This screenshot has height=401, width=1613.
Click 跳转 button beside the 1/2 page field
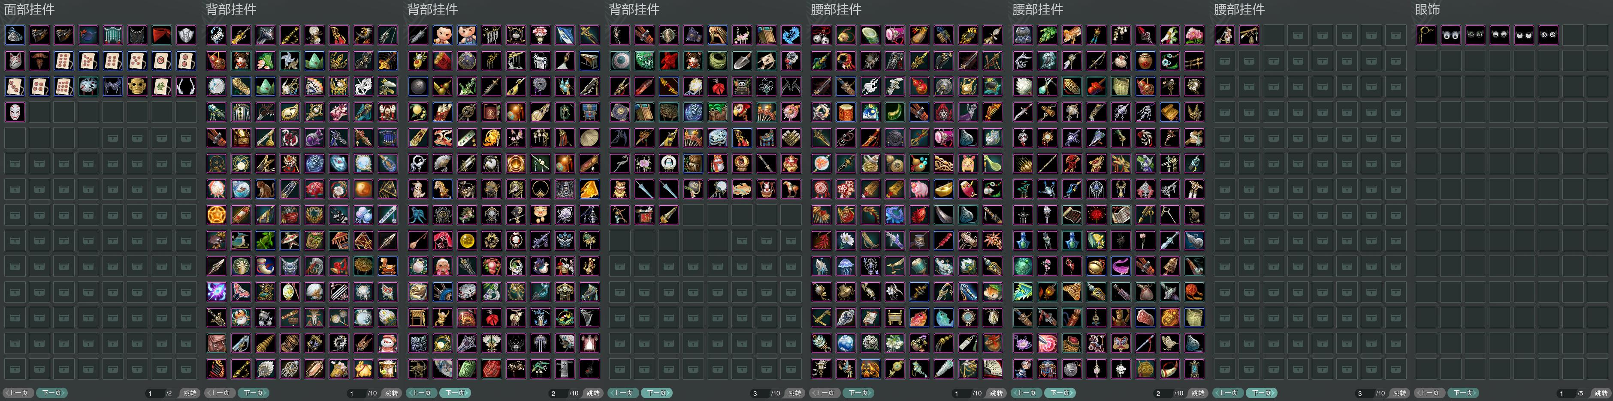click(x=190, y=393)
